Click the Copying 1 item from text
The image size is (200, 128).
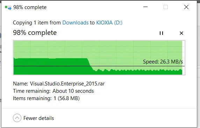click(37, 23)
